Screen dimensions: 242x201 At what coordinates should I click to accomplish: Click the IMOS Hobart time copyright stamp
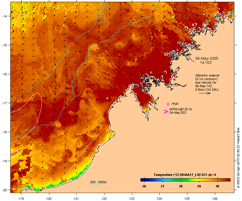click(238, 158)
